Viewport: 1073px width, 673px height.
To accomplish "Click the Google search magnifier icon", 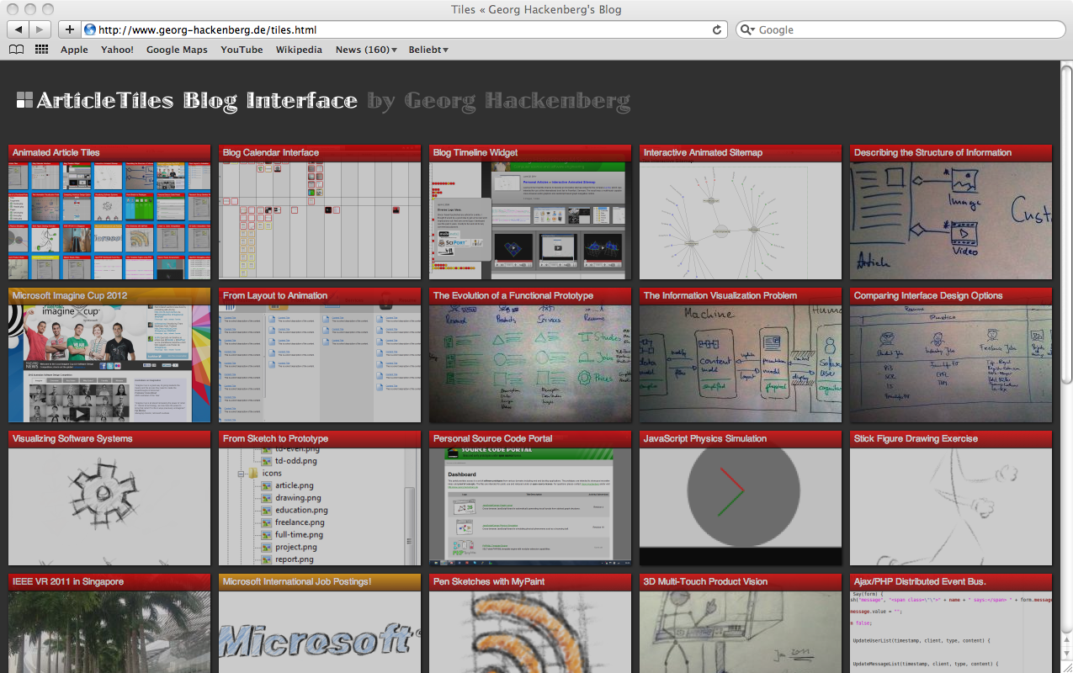I will (x=747, y=29).
